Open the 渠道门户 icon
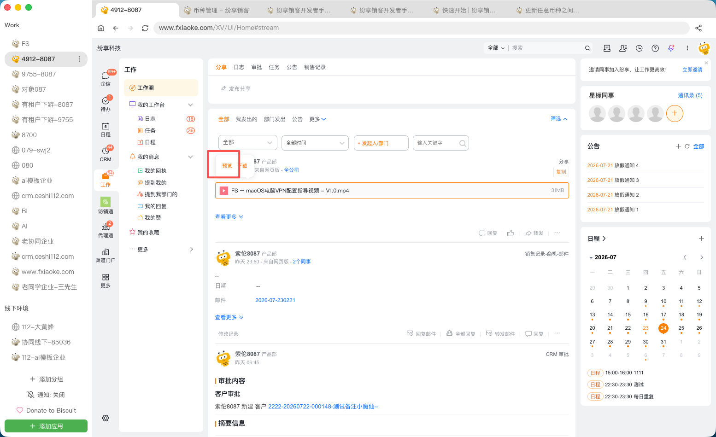Viewport: 716px width, 437px height. (106, 255)
